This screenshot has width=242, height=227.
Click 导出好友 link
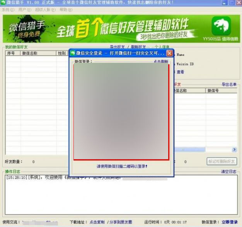(117, 47)
